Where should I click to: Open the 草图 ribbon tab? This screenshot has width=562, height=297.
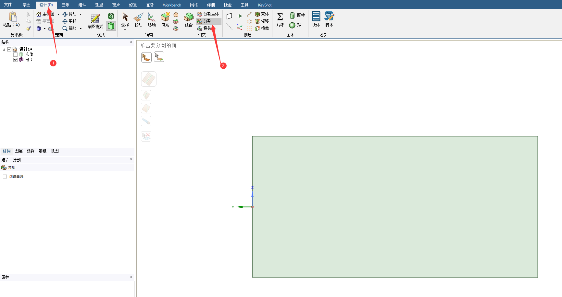[27, 5]
